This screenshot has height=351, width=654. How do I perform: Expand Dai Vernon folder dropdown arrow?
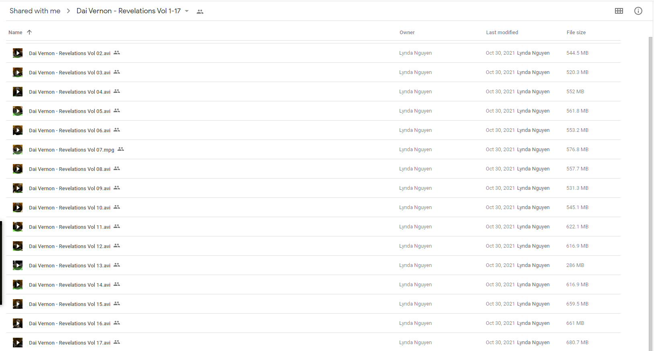coord(187,11)
